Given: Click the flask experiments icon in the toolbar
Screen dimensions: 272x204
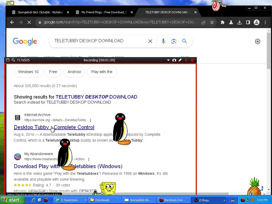Looking at the screenshot, I should [x=231, y=22].
